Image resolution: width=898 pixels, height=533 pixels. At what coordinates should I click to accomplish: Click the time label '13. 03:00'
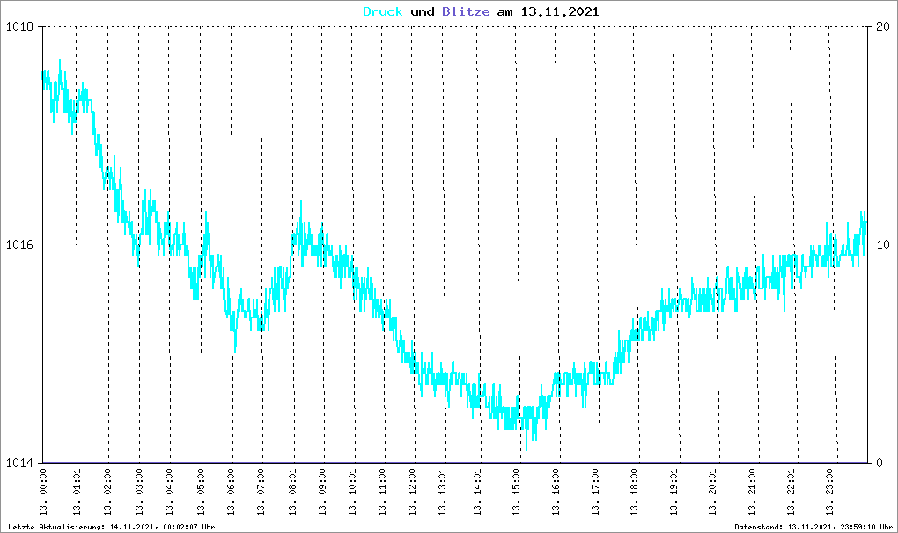(x=138, y=492)
